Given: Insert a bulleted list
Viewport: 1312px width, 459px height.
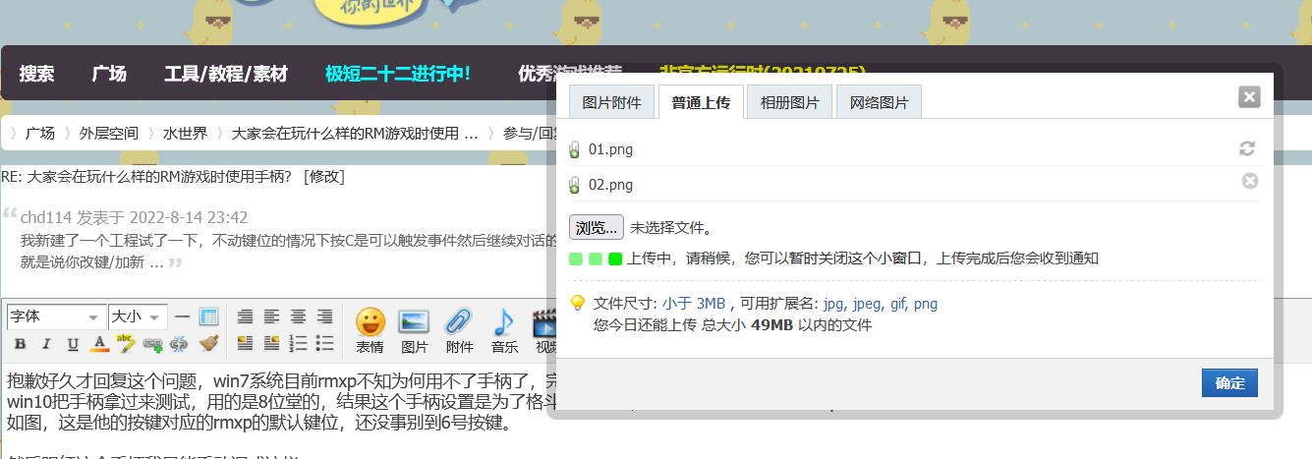Looking at the screenshot, I should (x=324, y=343).
